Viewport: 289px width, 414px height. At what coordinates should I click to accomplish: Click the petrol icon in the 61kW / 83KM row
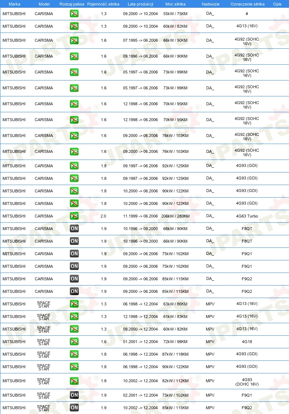tap(74, 316)
